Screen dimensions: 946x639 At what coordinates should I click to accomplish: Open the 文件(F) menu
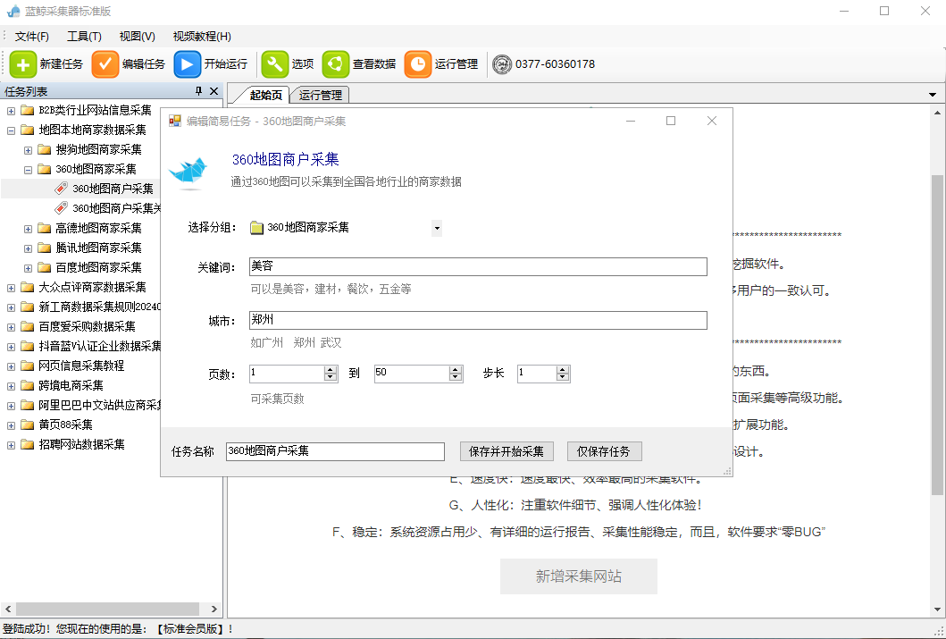[x=32, y=37]
